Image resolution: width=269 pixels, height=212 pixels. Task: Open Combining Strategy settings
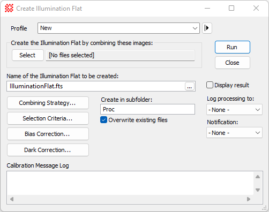tap(48, 103)
